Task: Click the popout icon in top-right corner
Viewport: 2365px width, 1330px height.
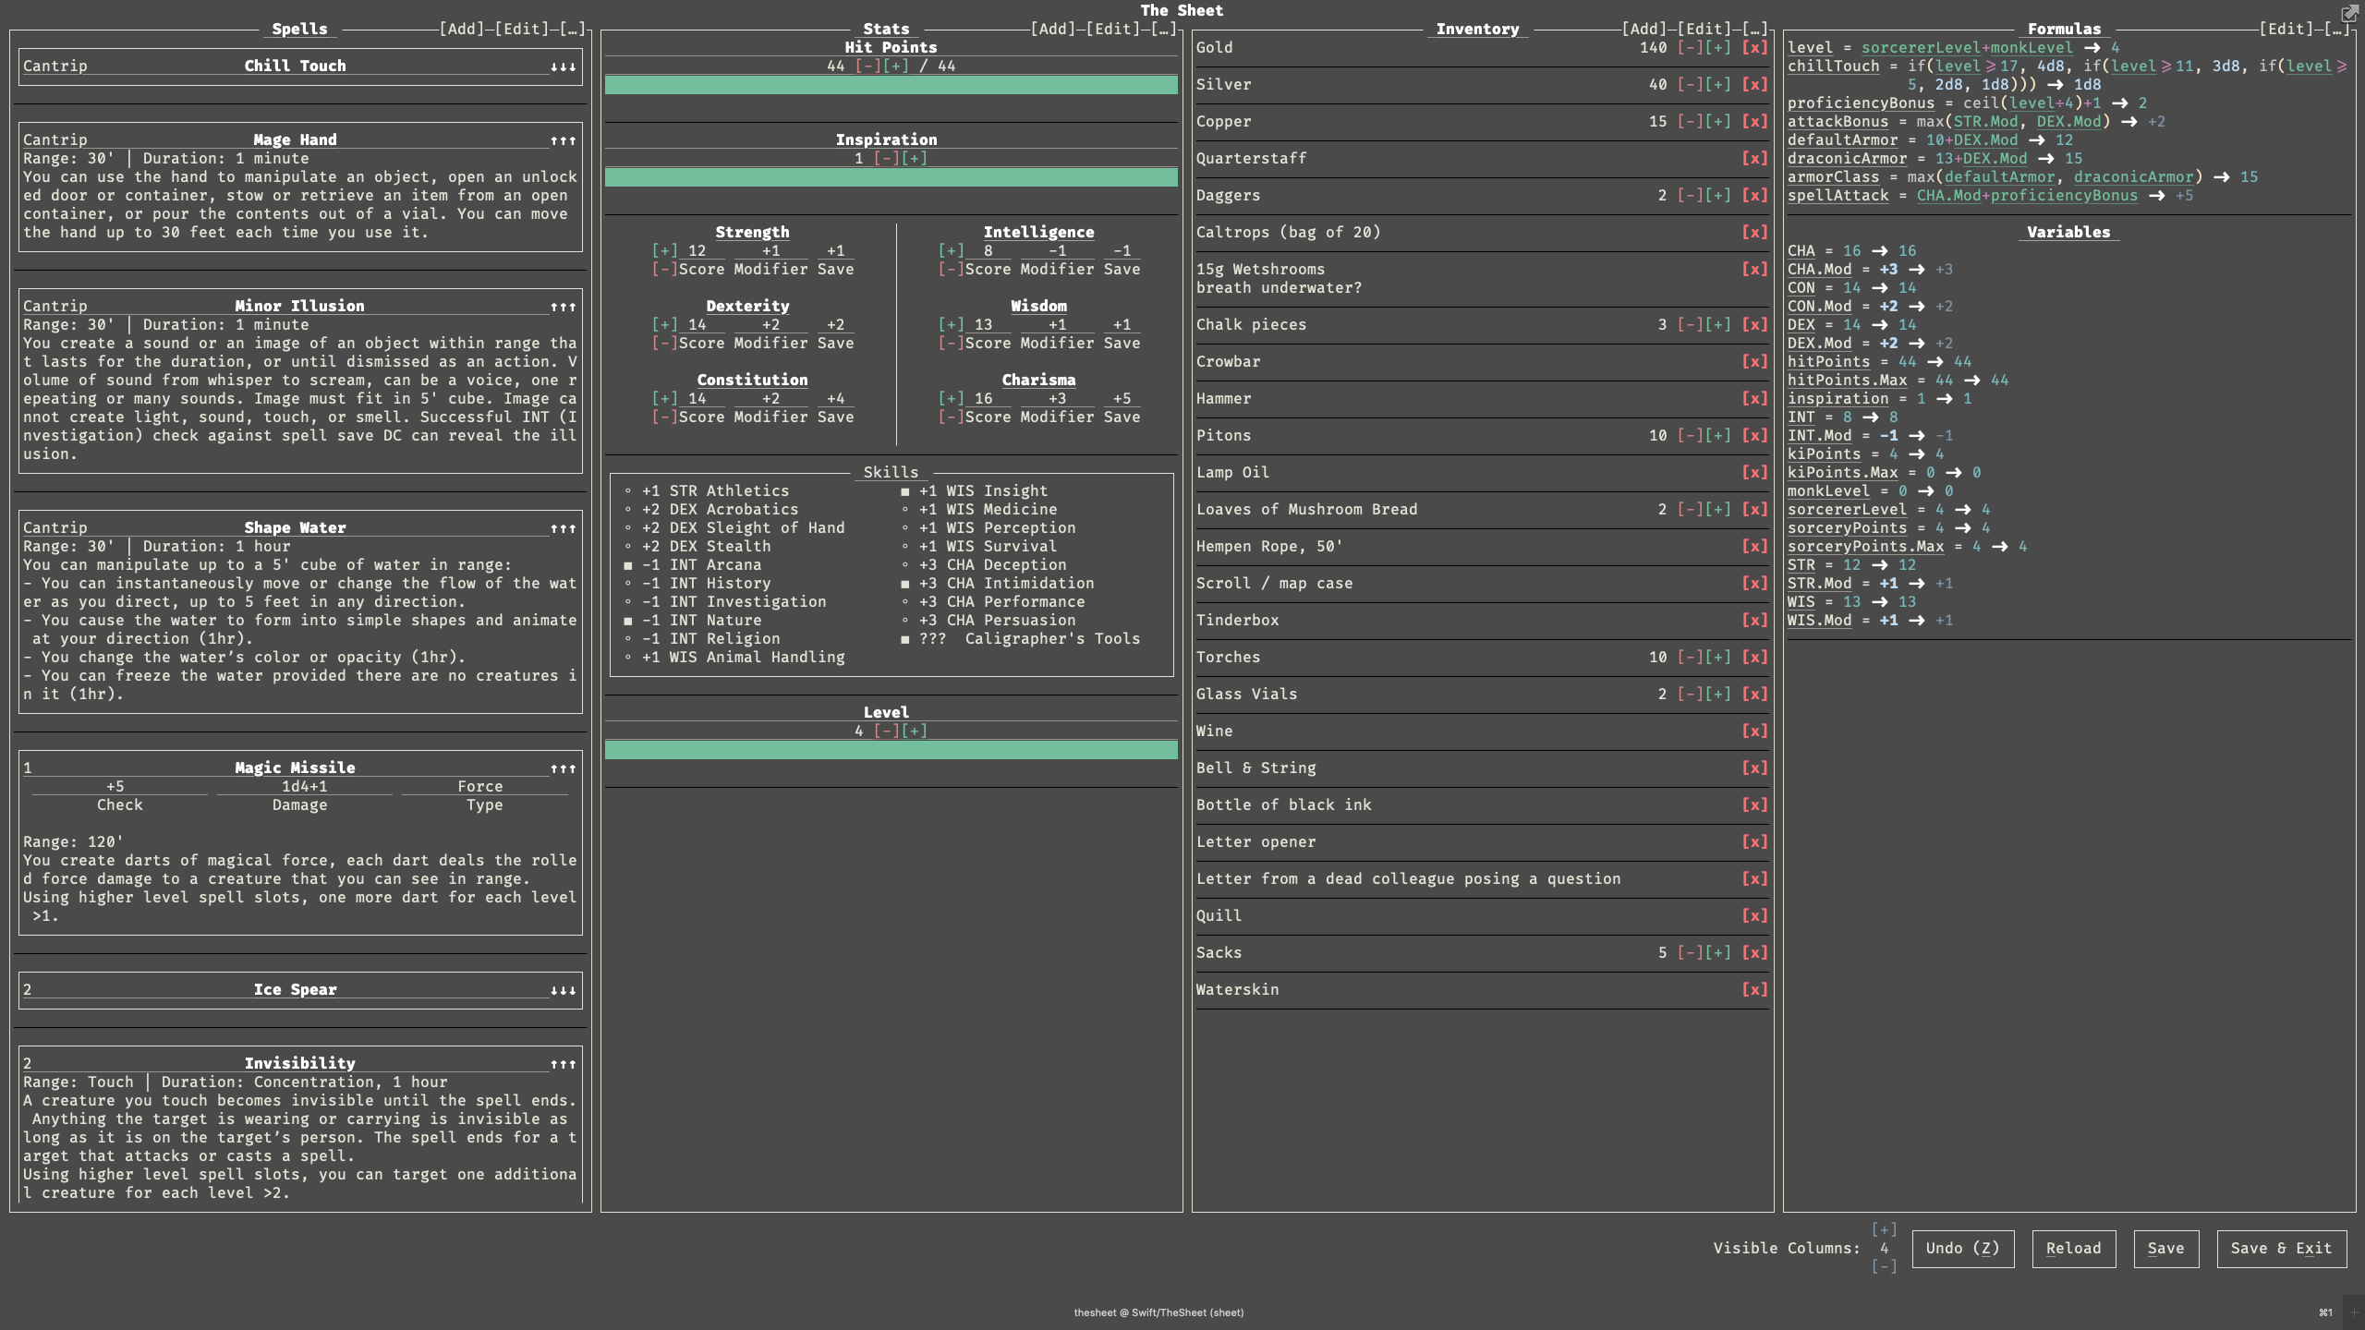Action: (2349, 13)
